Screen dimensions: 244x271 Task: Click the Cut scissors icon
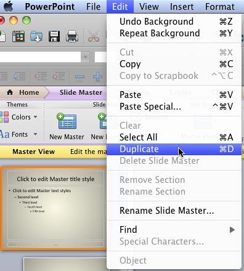(94, 36)
